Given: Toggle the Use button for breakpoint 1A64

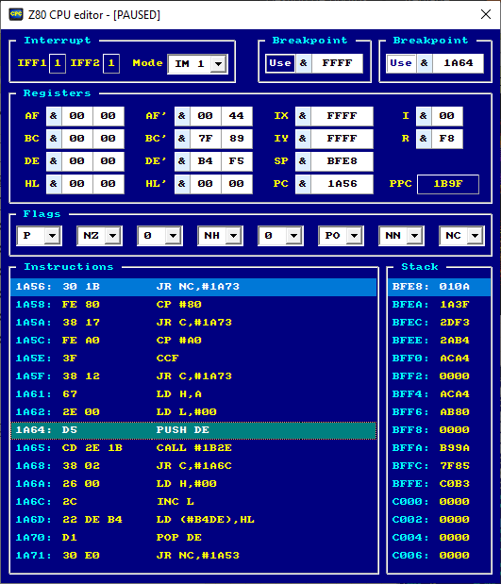Looking at the screenshot, I should pyautogui.click(x=401, y=63).
